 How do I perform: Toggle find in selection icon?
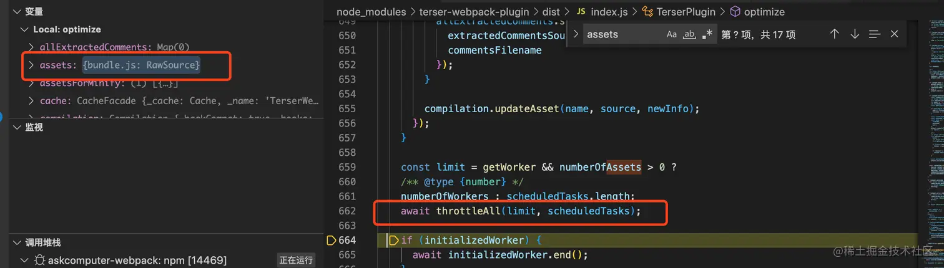[875, 34]
